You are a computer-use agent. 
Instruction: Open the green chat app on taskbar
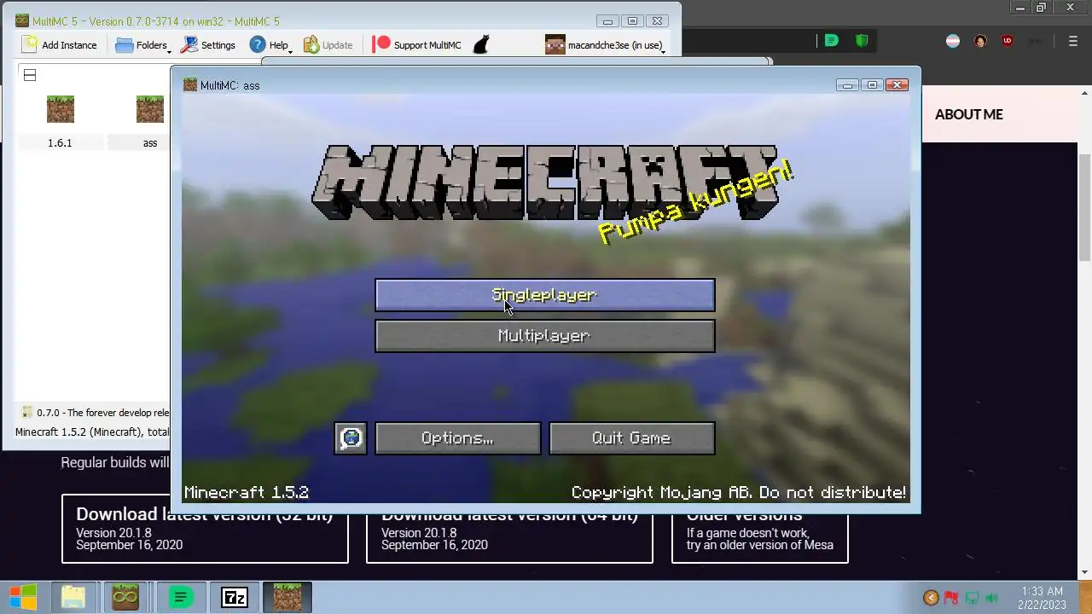(x=180, y=598)
